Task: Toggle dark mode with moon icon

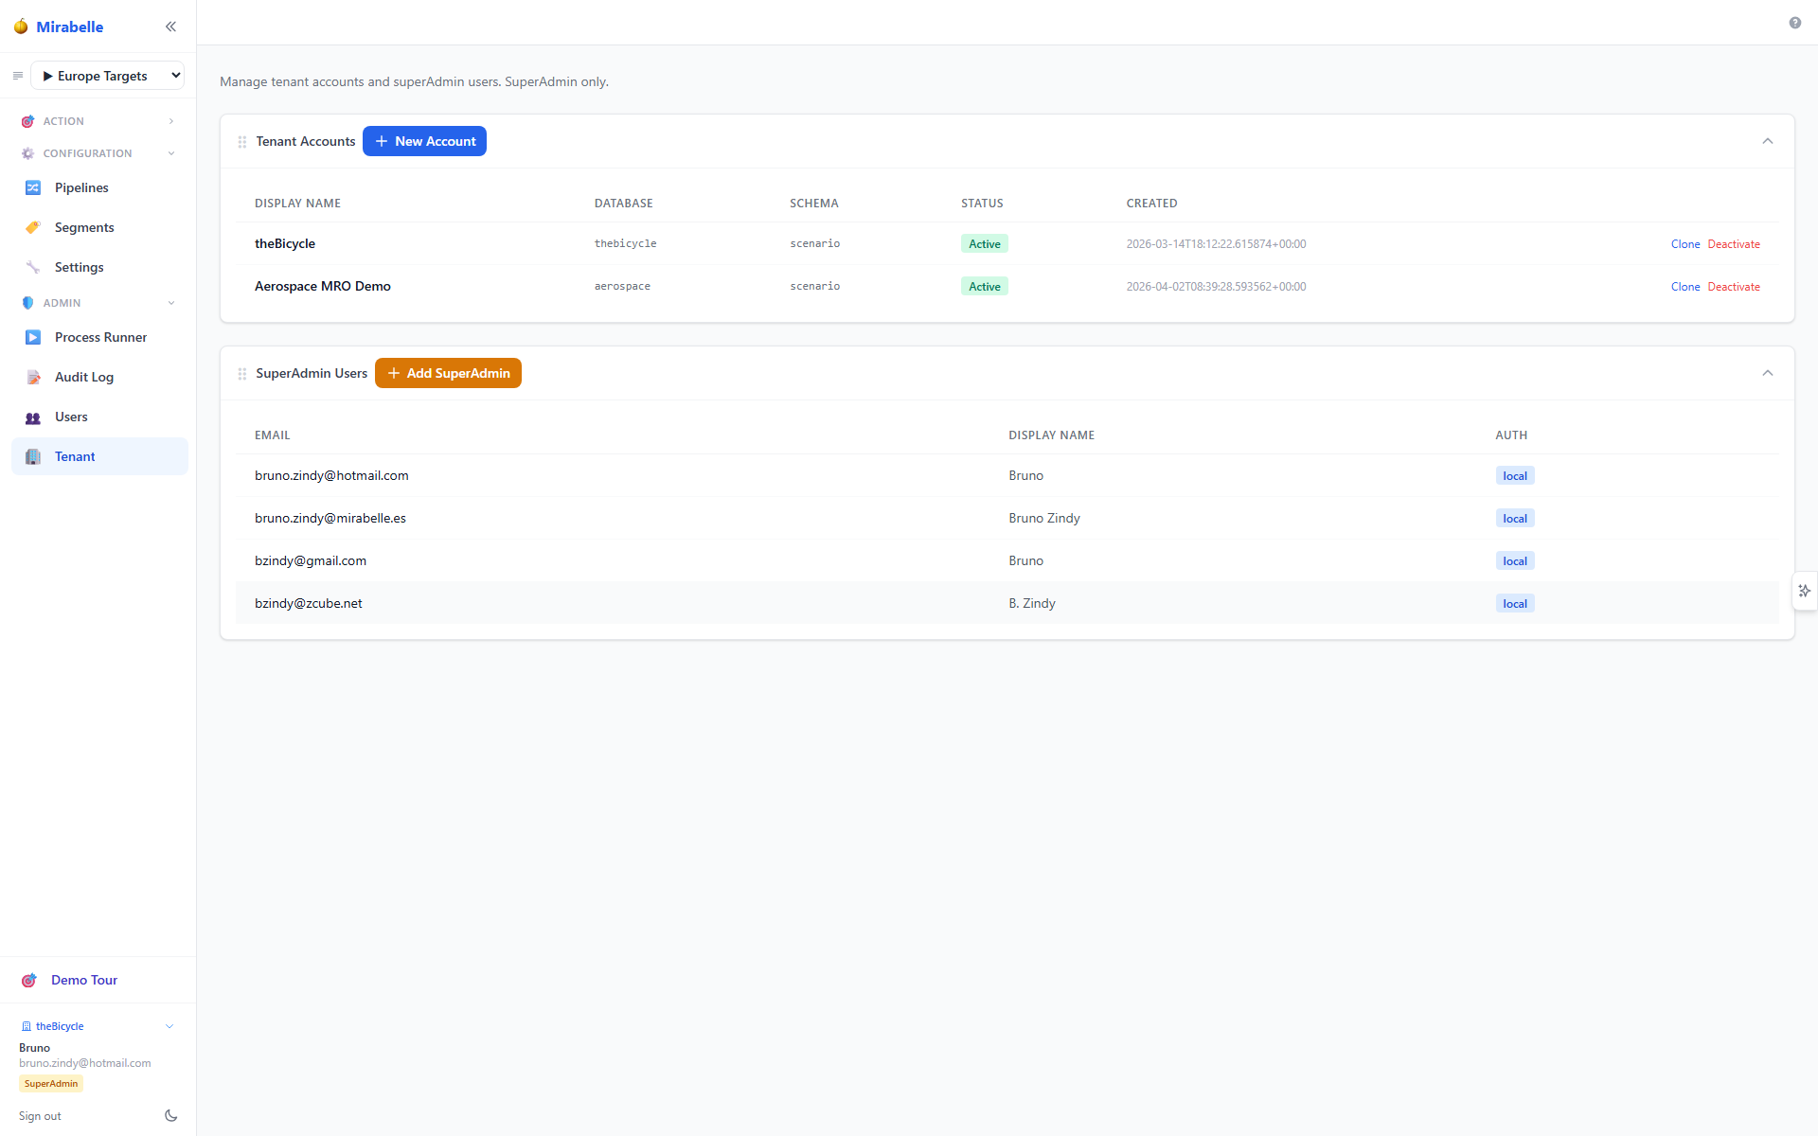Action: [171, 1116]
